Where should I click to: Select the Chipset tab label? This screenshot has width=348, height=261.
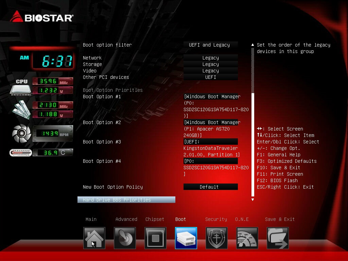[x=155, y=219]
